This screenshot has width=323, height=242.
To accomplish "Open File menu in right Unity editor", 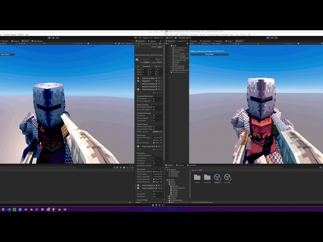I will click(167, 35).
